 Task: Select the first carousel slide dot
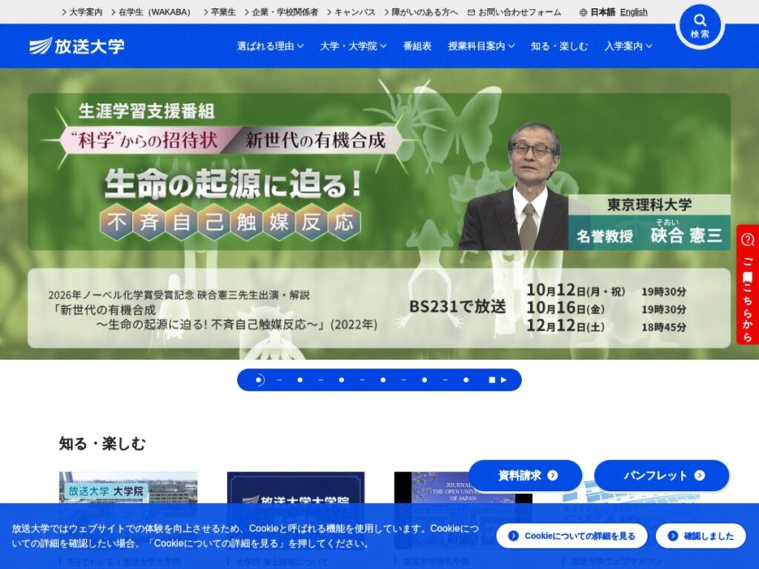259,380
